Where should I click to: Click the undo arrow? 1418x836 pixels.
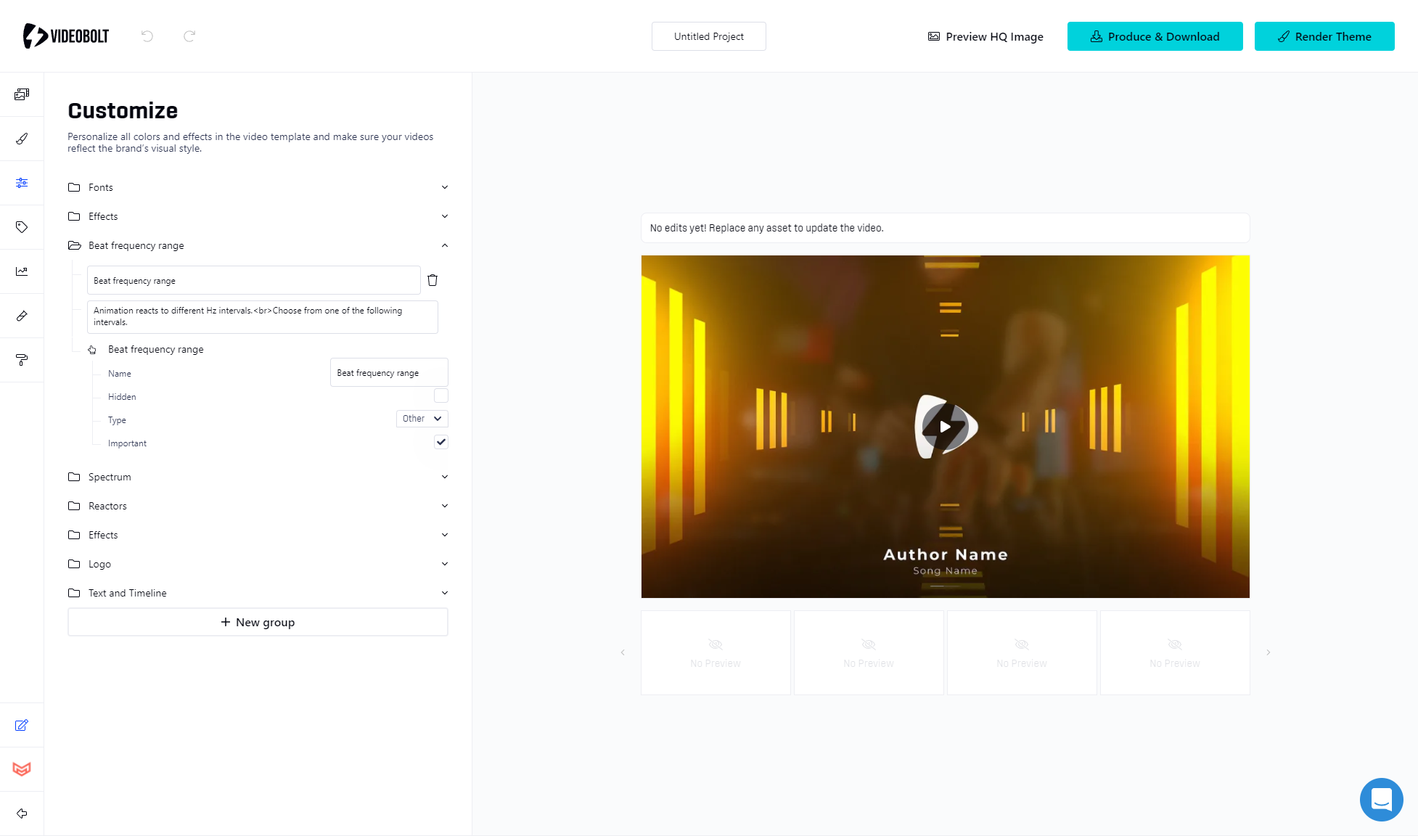147,36
